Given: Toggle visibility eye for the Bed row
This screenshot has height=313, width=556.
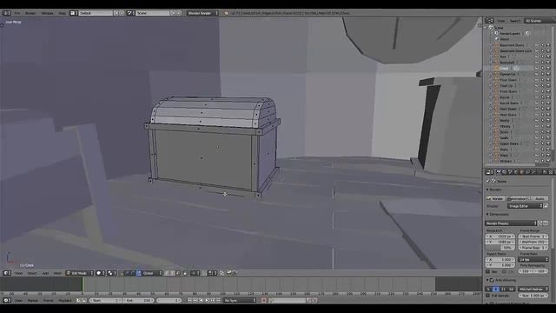Looking at the screenshot, I should pyautogui.click(x=537, y=57).
